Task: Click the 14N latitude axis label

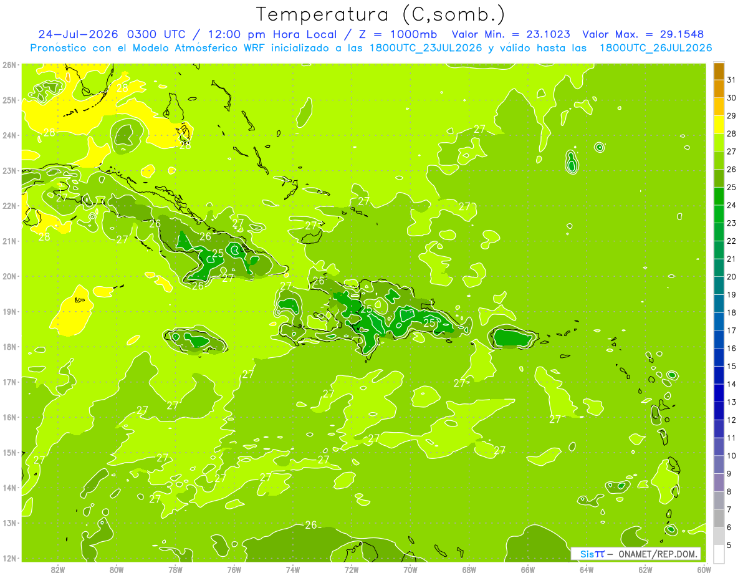Action: pyautogui.click(x=9, y=488)
